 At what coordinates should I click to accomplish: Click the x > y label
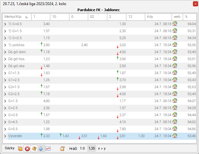pos(102,148)
